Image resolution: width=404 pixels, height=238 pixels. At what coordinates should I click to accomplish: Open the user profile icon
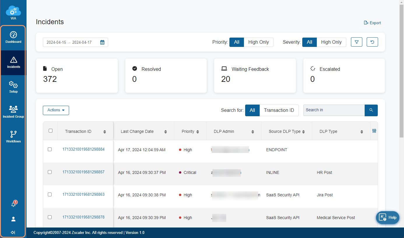click(13, 219)
